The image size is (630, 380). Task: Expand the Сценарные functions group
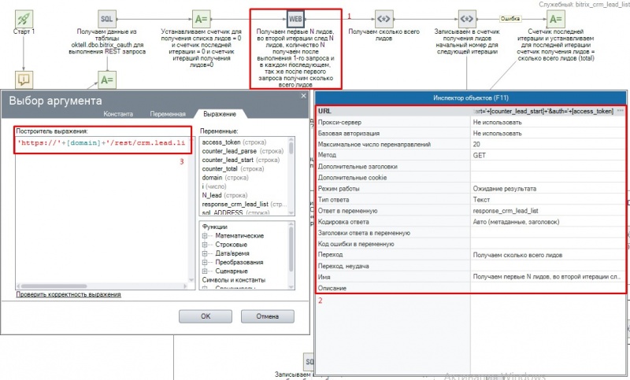205,271
